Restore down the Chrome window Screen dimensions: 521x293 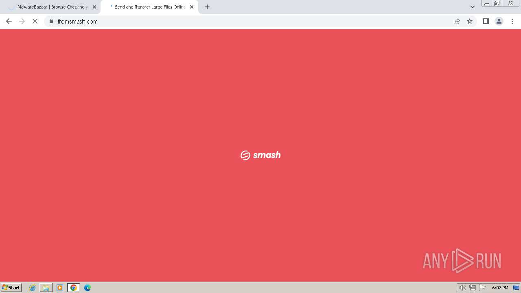tap(497, 4)
